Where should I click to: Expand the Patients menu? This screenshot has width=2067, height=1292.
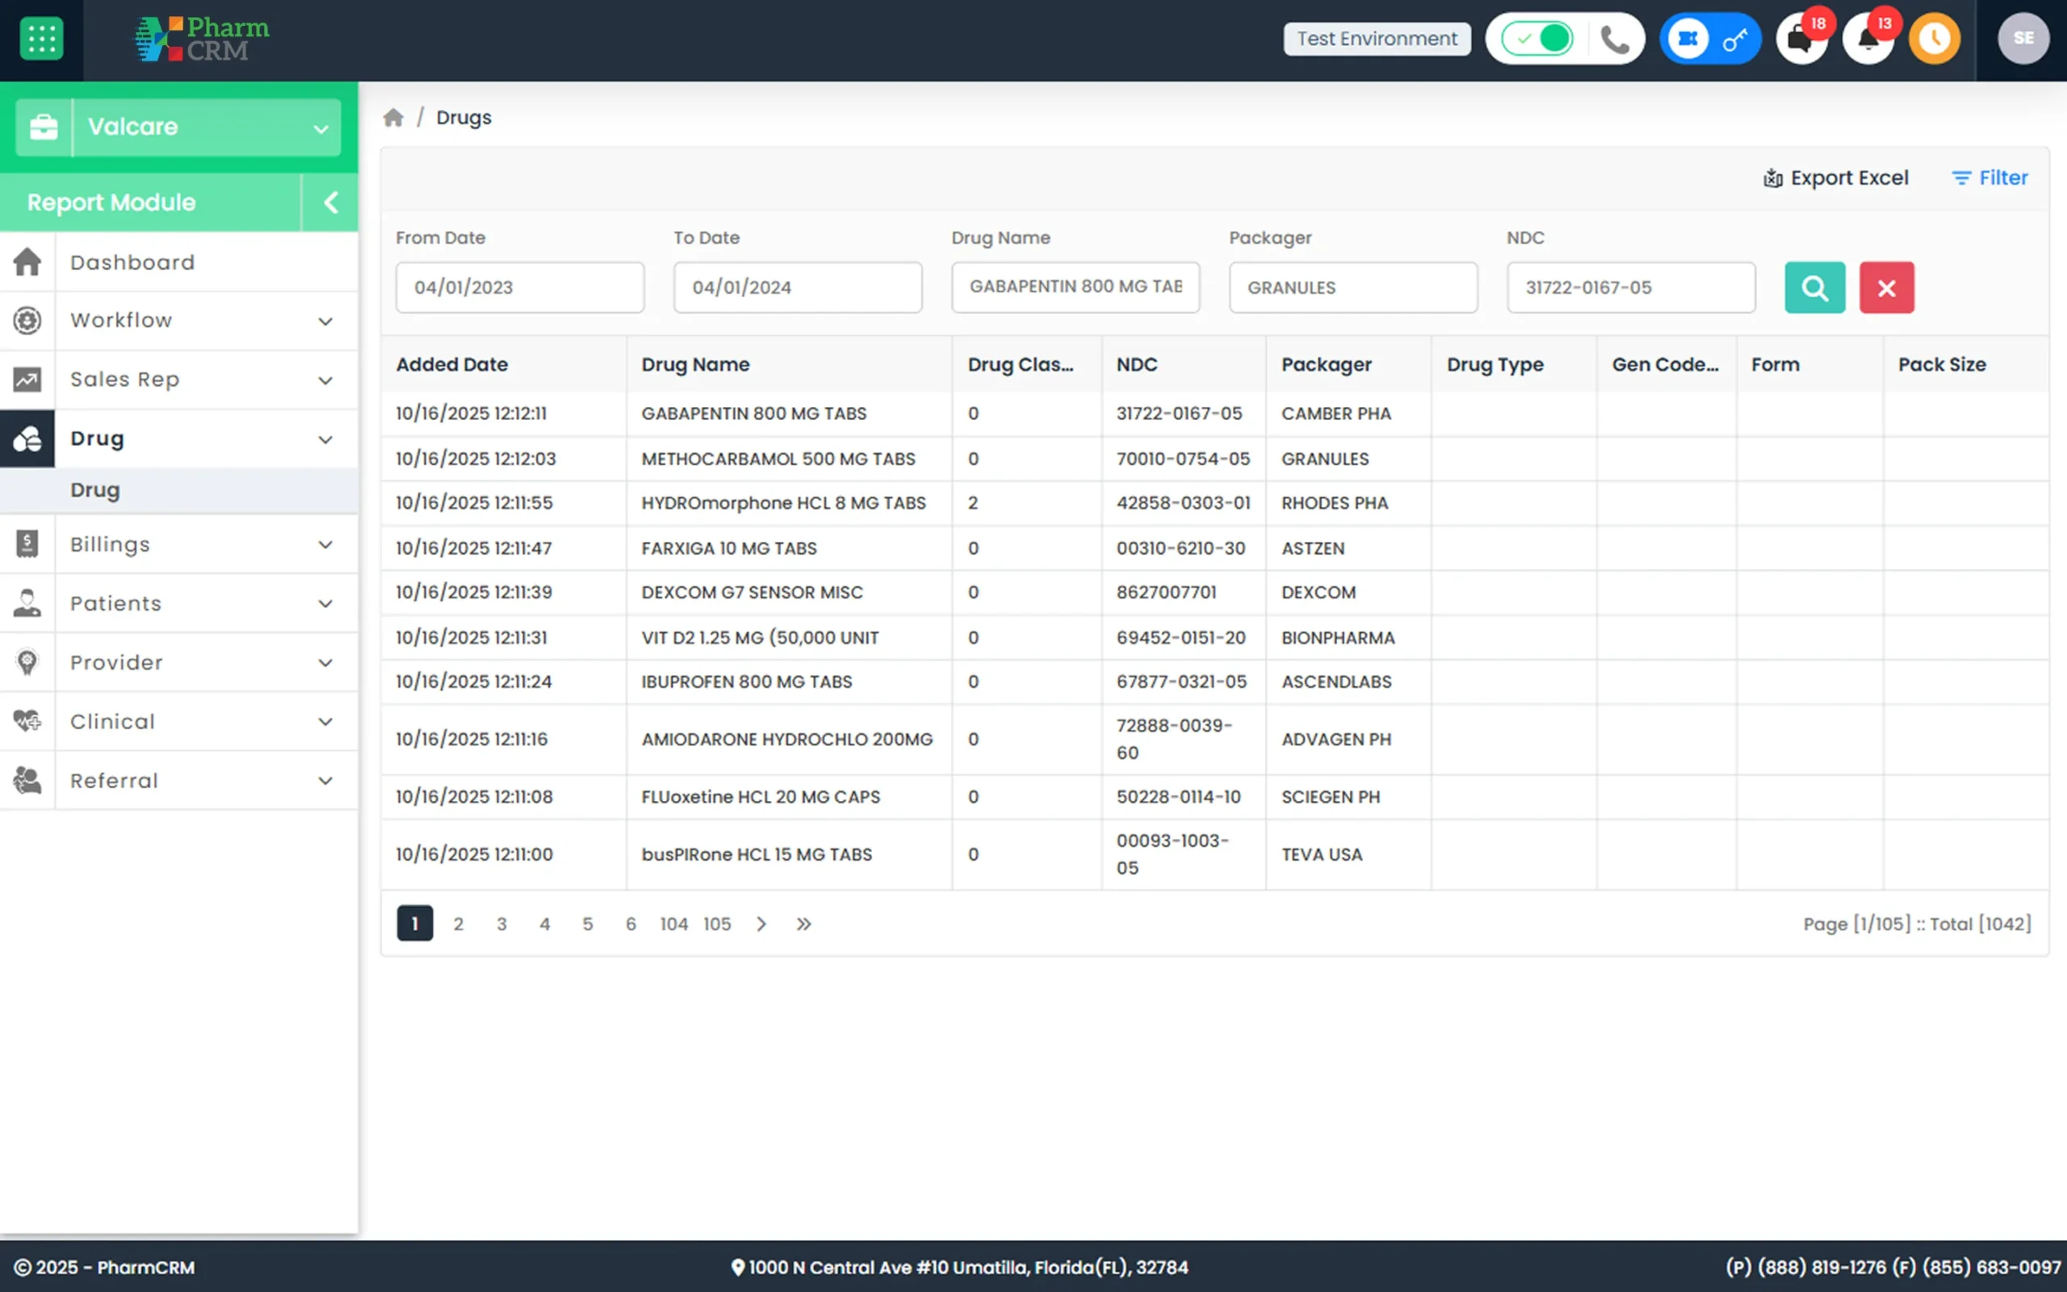(178, 603)
